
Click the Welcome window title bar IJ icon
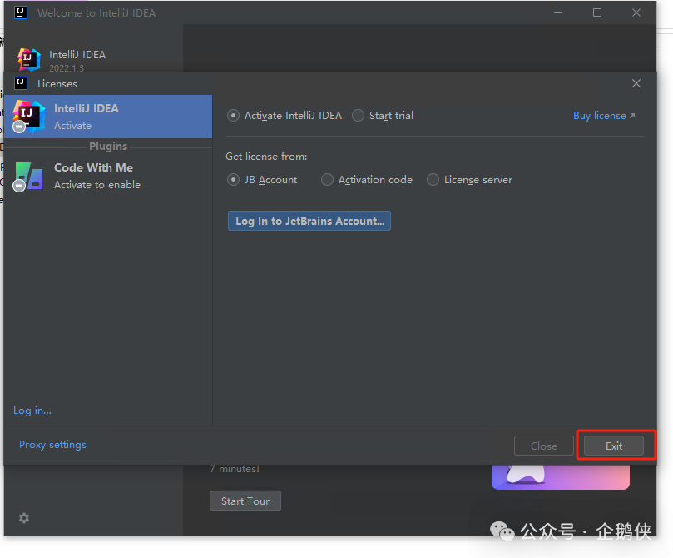pyautogui.click(x=21, y=12)
